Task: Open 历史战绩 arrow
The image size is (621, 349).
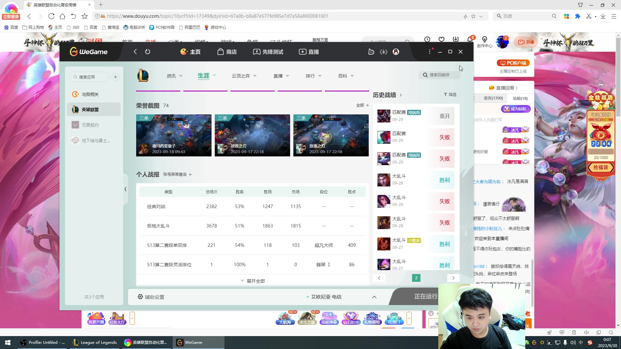Action: coord(401,95)
